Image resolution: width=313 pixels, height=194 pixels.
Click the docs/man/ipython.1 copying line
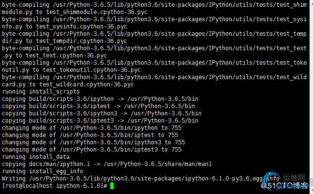coord(107,164)
